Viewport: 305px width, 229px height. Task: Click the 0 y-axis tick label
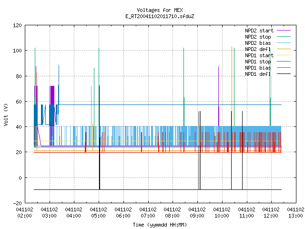[x=20, y=178]
